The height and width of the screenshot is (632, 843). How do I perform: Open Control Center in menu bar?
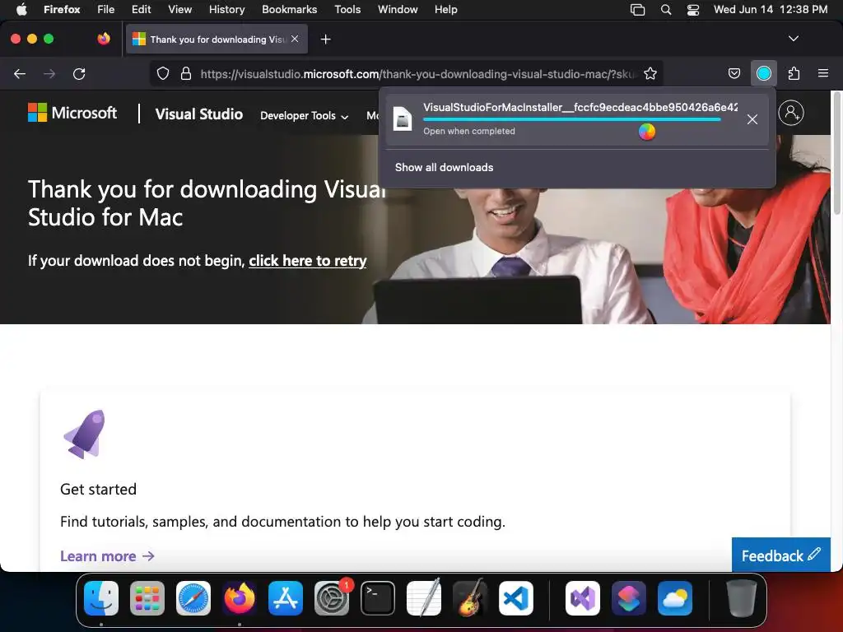693,10
